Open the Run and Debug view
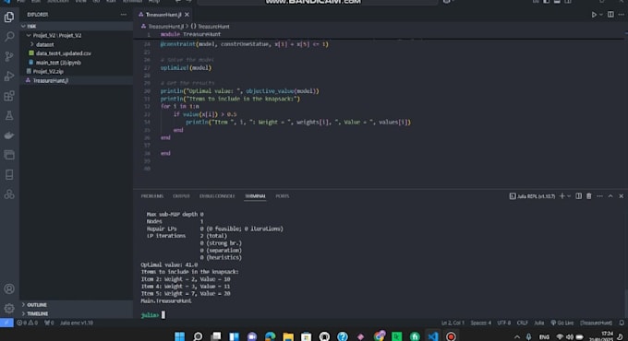 [9, 76]
